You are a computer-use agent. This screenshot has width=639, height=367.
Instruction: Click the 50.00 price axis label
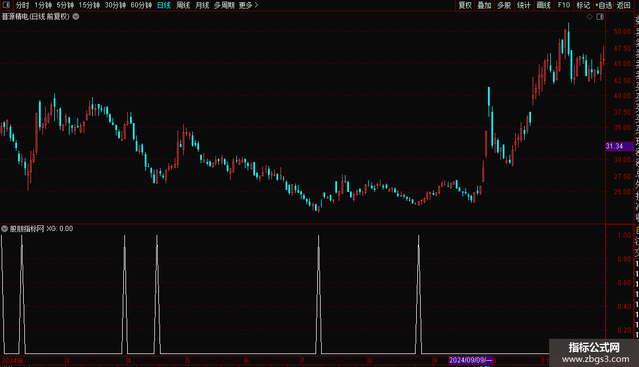[x=622, y=31]
